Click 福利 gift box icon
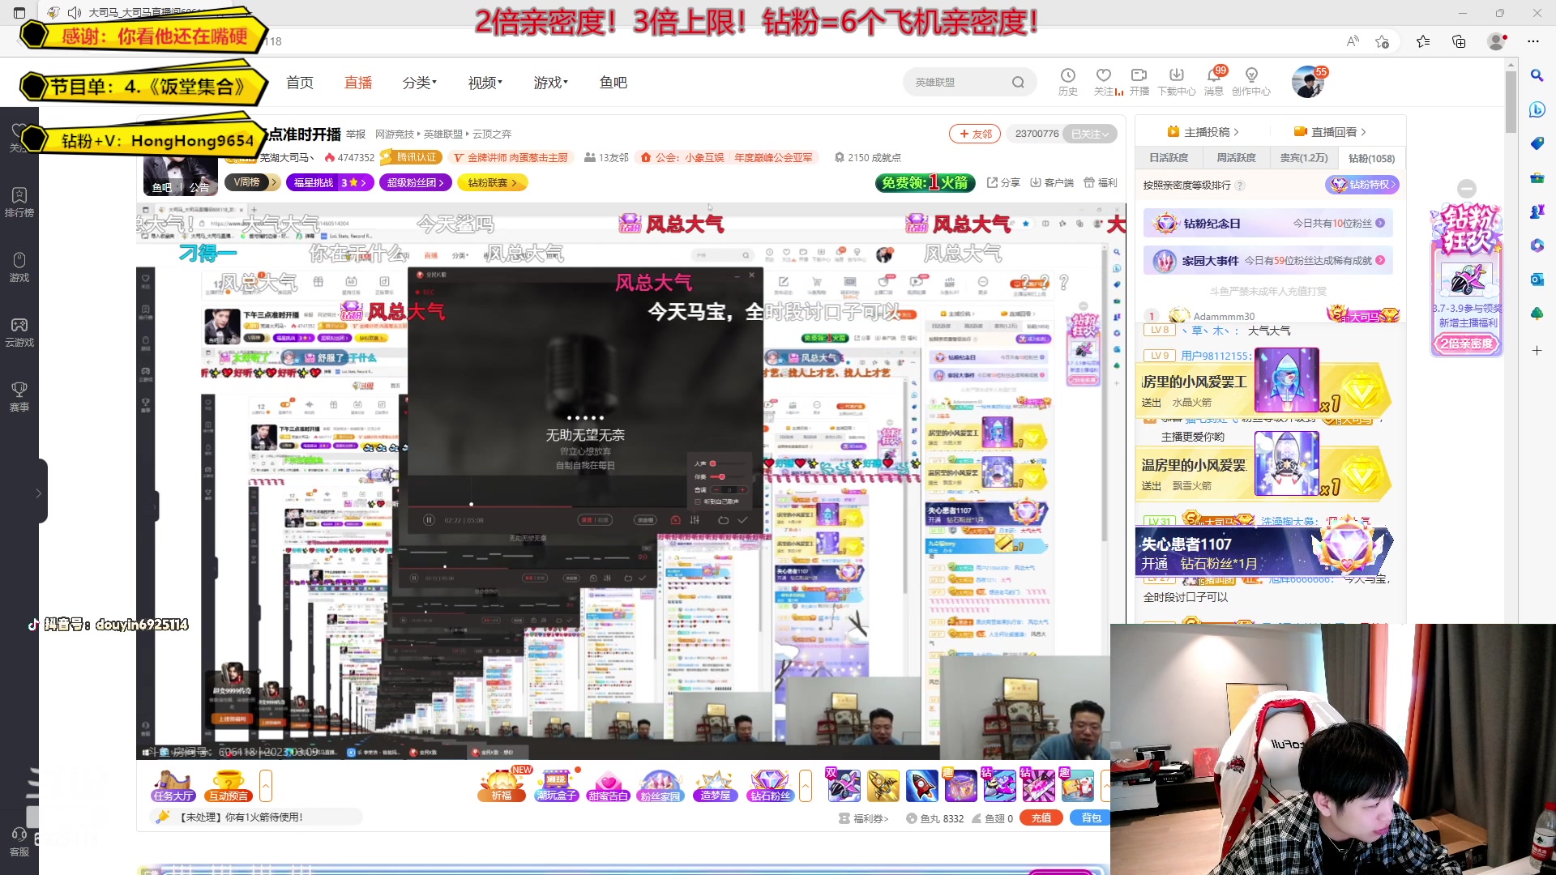 1101,182
